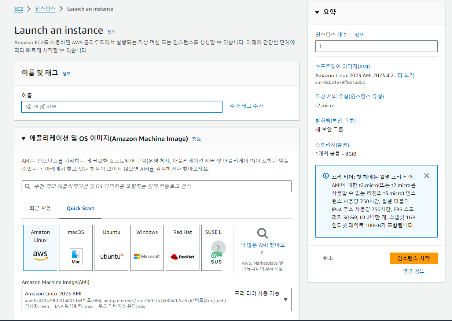Focus the 인스턴스 개수 number field
This screenshot has height=321, width=452.
[x=376, y=46]
